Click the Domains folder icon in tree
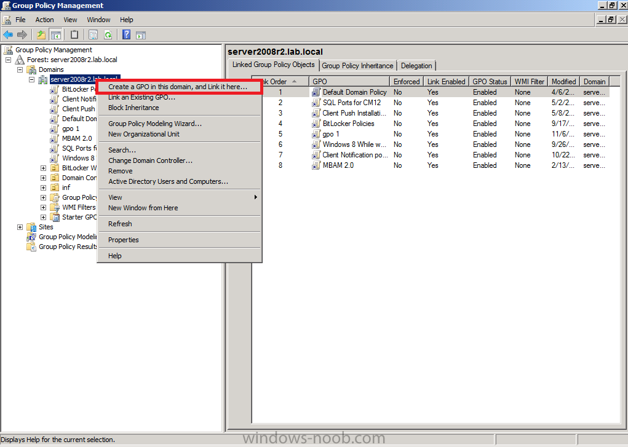This screenshot has height=447, width=628. tap(31, 69)
